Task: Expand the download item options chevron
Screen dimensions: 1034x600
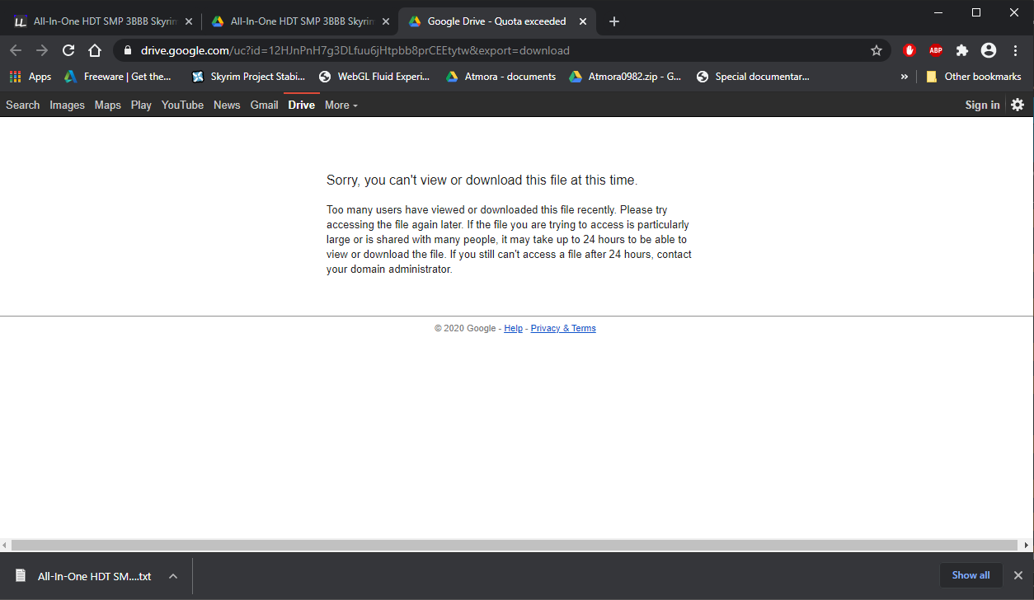Action: (173, 576)
